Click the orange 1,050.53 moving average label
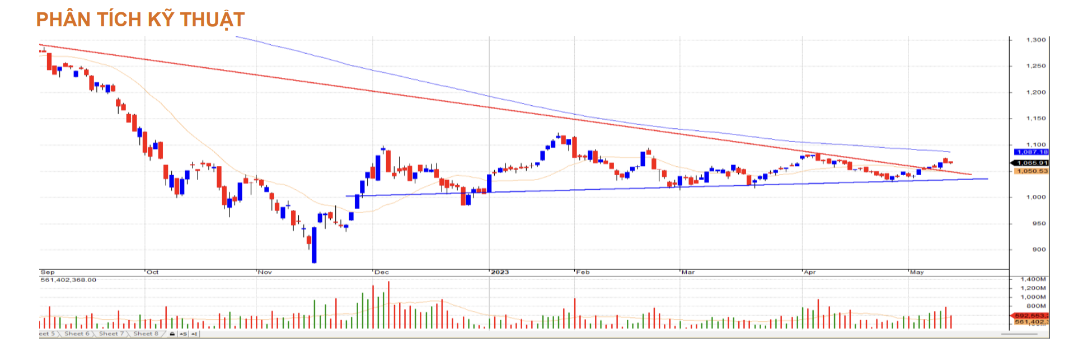1069x347 pixels. 1031,171
